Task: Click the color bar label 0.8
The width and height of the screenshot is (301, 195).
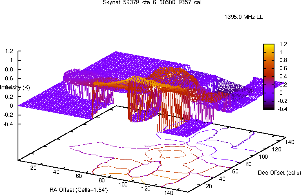Action: coord(283,60)
